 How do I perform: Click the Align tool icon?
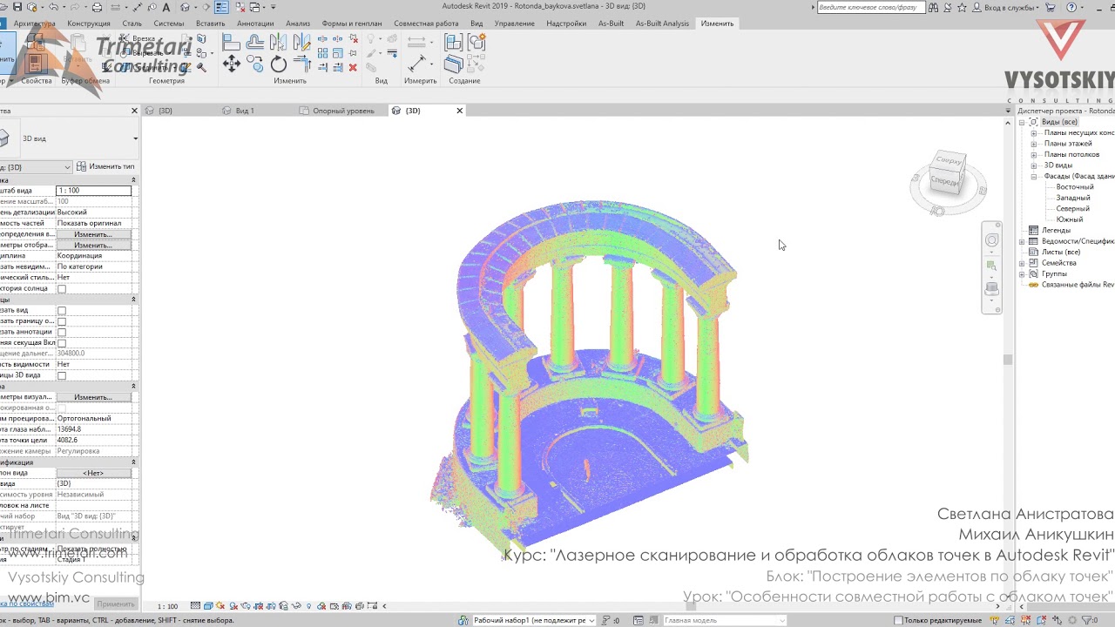tap(232, 41)
